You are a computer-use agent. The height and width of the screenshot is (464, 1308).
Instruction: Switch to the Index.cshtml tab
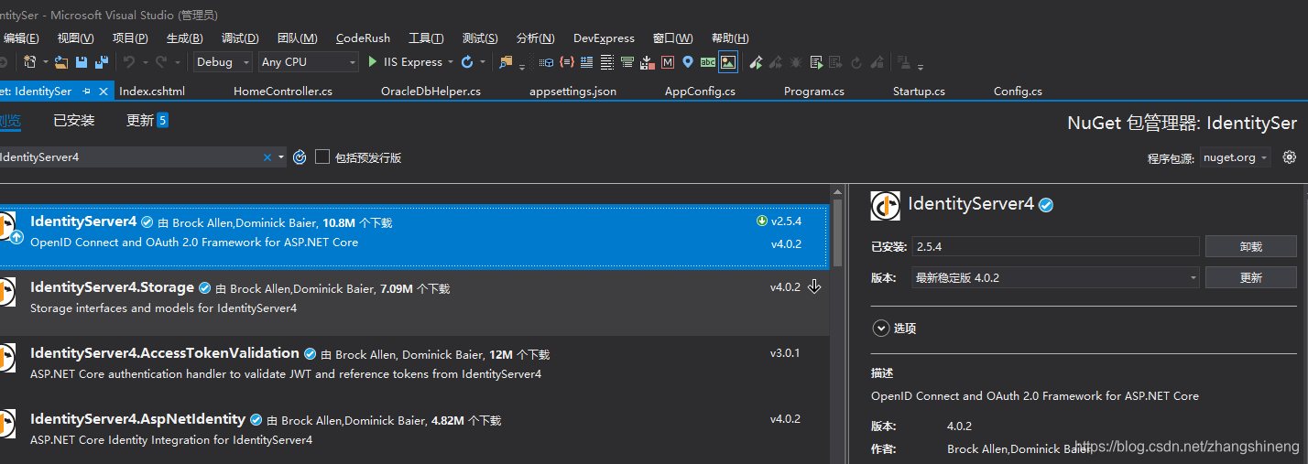(152, 92)
